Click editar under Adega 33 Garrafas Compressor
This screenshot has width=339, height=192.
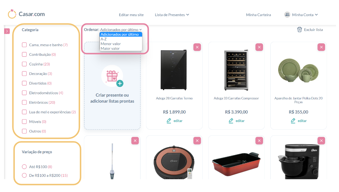click(x=240, y=121)
